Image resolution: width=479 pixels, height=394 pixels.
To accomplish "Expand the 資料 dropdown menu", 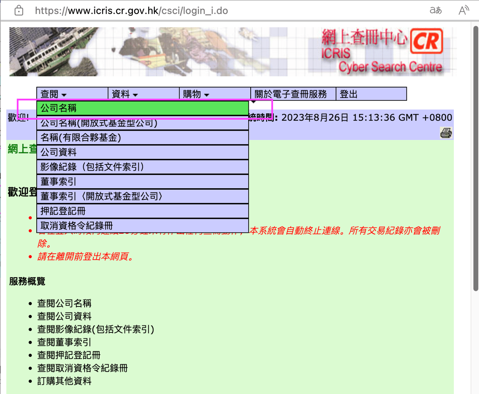I will (125, 94).
